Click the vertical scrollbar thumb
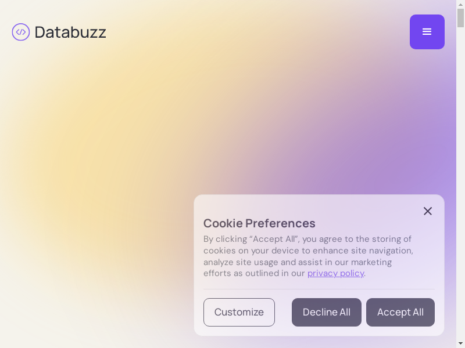 (x=460, y=17)
